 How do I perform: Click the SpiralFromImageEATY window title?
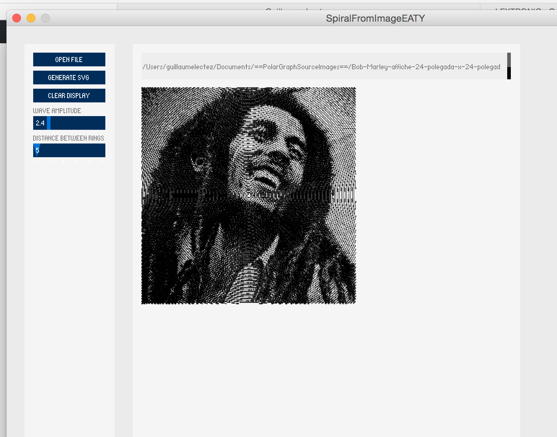point(375,18)
